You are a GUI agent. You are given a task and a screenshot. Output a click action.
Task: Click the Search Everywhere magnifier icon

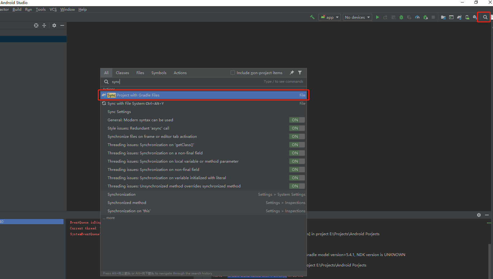tap(485, 17)
